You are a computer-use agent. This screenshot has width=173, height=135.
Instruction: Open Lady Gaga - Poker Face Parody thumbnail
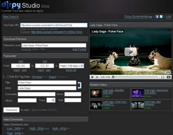pyautogui.click(x=96, y=105)
